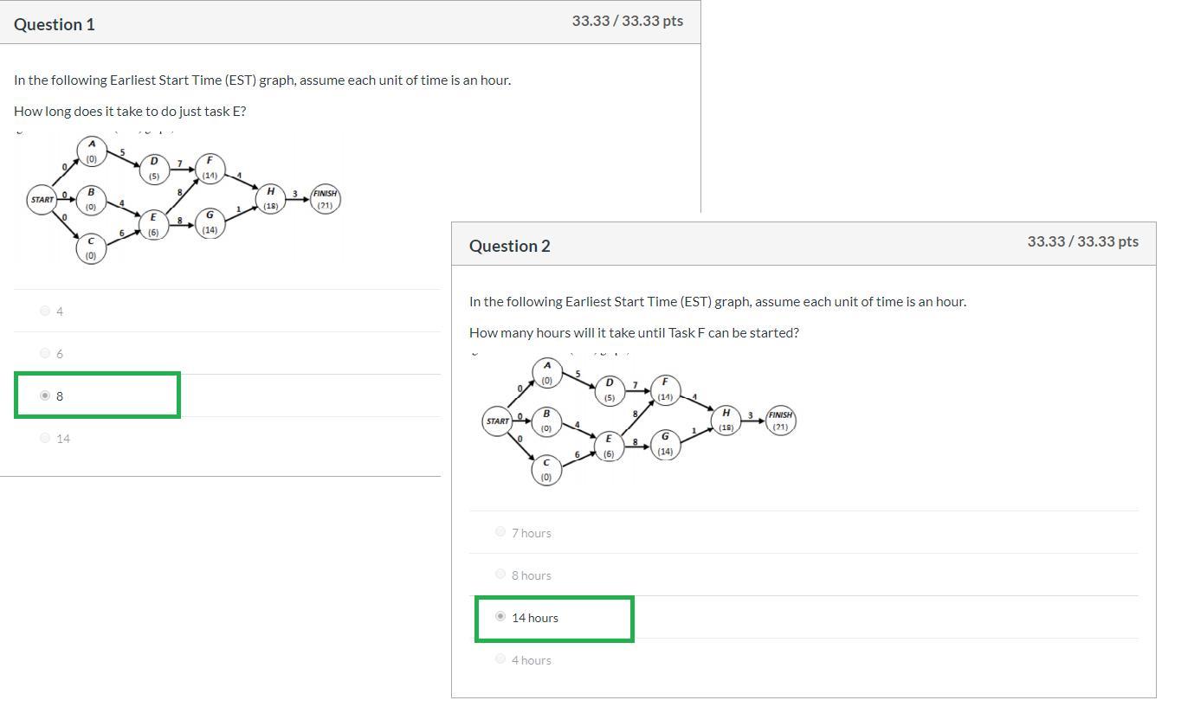Click the Question 1 points score

[x=627, y=21]
